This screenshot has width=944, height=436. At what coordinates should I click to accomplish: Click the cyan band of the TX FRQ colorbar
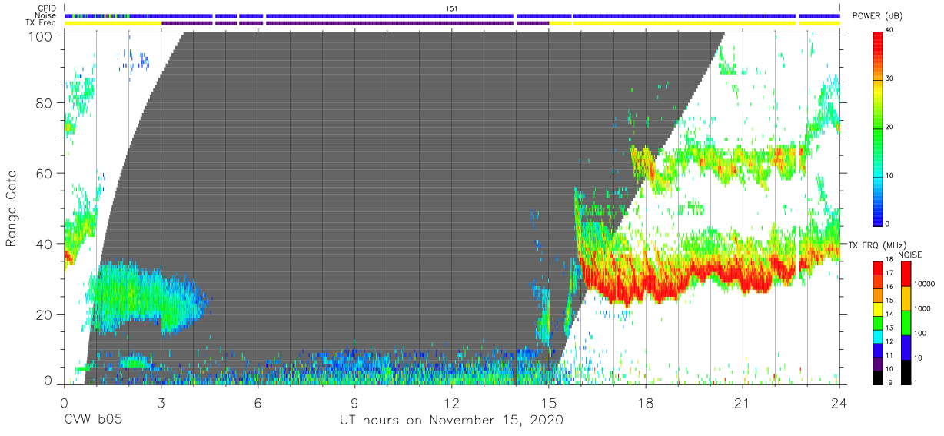(877, 335)
